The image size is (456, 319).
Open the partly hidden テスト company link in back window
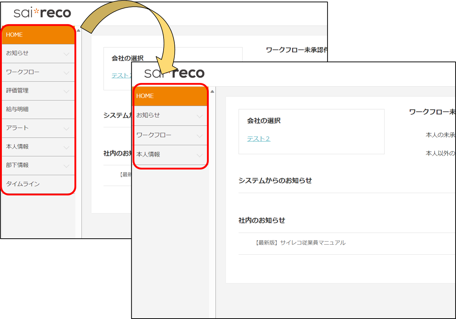pyautogui.click(x=122, y=75)
